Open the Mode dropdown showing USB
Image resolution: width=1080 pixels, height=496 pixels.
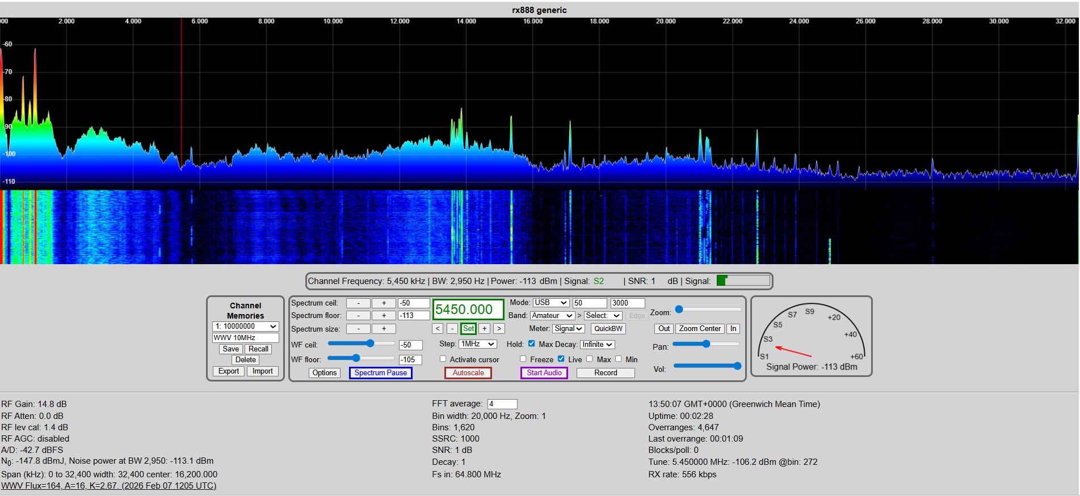(550, 303)
